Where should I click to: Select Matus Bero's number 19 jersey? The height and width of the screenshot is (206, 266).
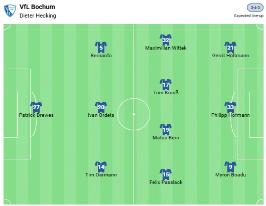pyautogui.click(x=166, y=130)
